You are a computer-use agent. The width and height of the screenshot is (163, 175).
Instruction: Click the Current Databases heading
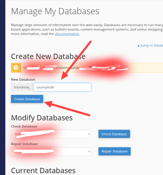pos(43,171)
